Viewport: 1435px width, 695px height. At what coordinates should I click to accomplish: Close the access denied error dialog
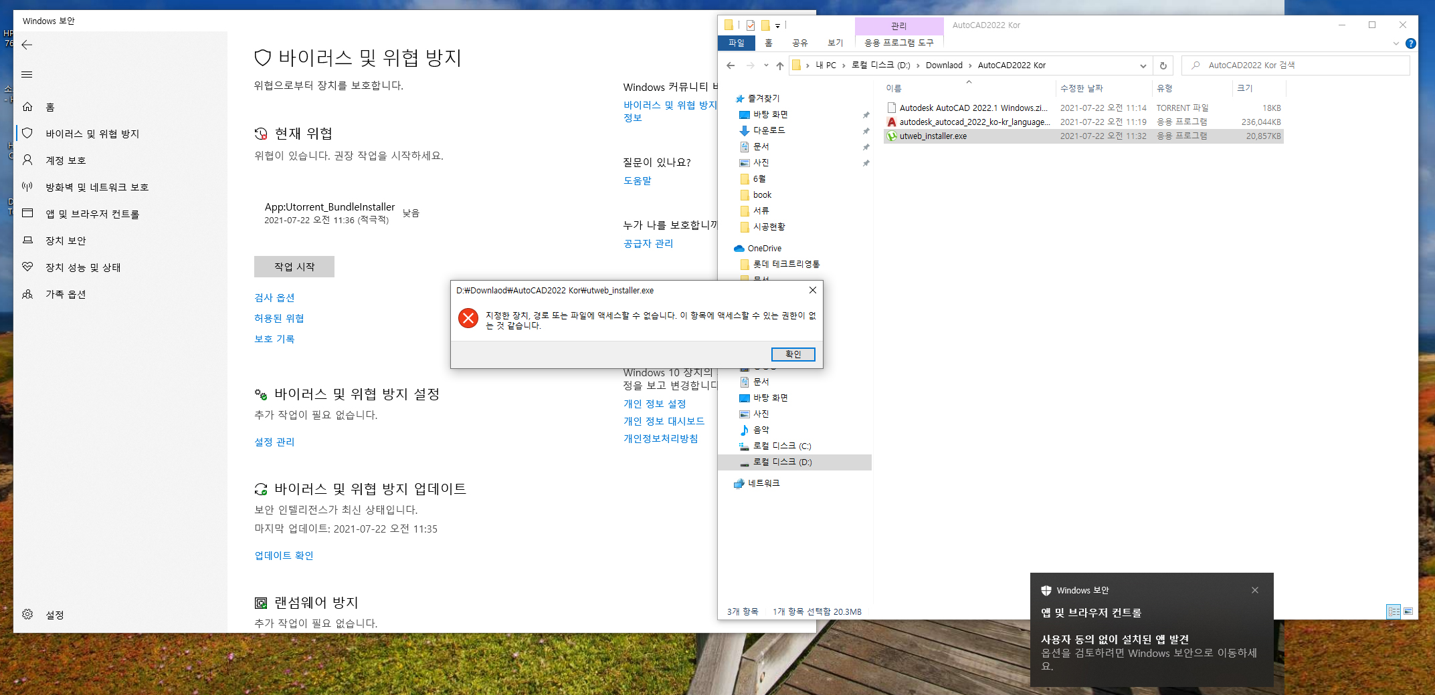[813, 290]
